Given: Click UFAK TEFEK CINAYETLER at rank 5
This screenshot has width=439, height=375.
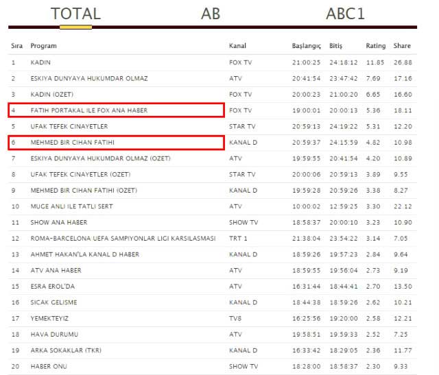Looking at the screenshot, I should (69, 126).
